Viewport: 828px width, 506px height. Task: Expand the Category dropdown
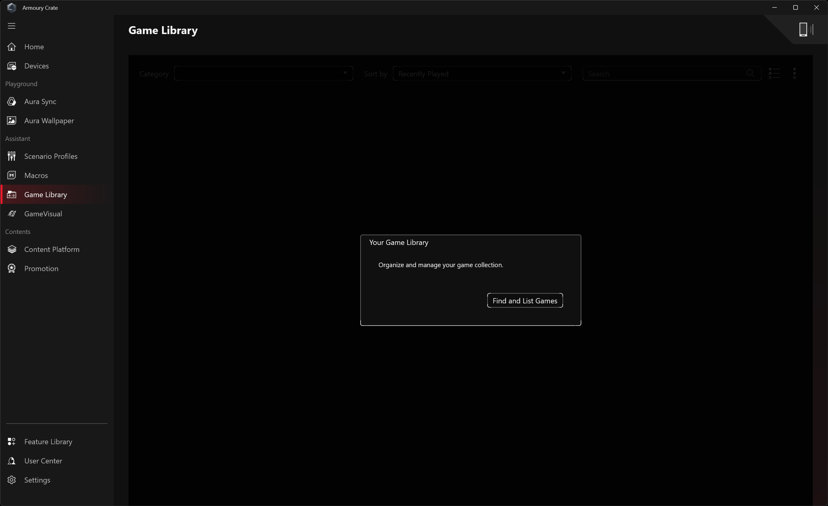(263, 74)
